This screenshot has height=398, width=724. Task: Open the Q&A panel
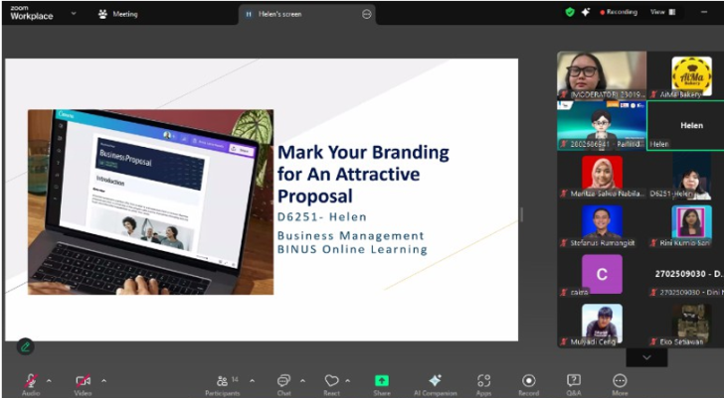pos(574,381)
